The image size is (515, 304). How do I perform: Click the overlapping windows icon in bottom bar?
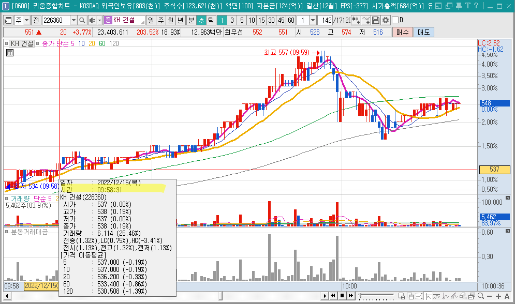[410, 296]
